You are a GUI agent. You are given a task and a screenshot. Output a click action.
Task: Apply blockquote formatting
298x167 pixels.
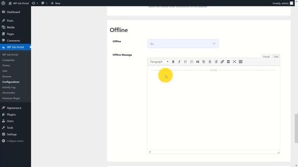click(197, 62)
